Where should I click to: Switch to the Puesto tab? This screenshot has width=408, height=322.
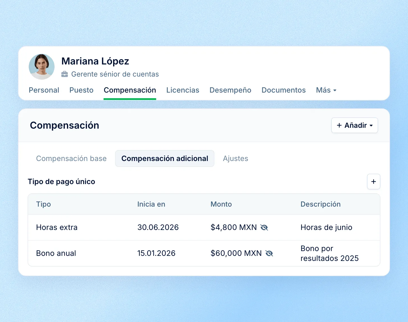tap(81, 90)
